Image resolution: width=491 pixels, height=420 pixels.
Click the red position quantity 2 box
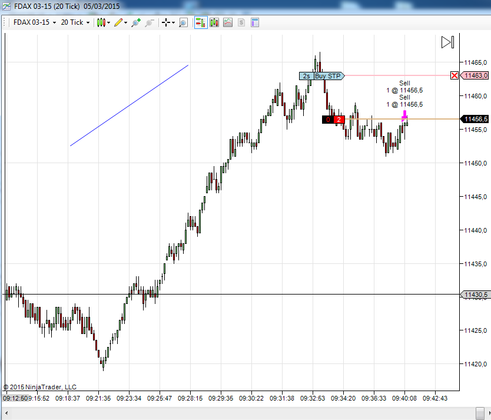pyautogui.click(x=339, y=120)
